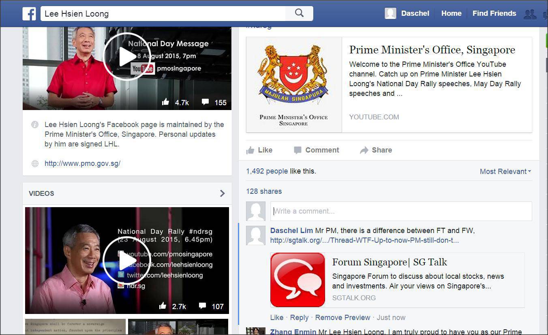The height and width of the screenshot is (335, 548).
Task: View the 128 shares link
Action: [x=264, y=191]
